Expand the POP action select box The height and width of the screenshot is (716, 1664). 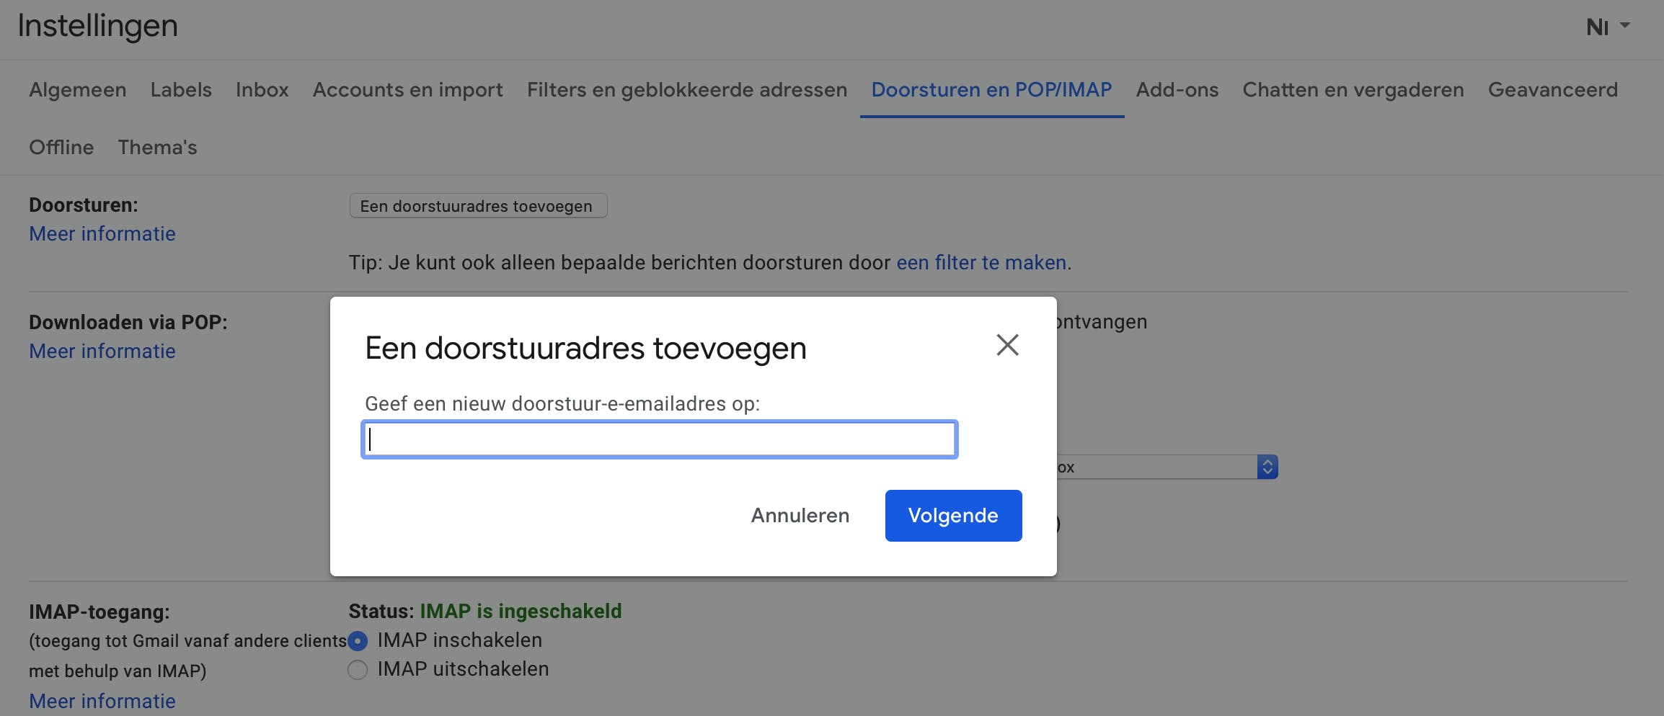[1267, 467]
